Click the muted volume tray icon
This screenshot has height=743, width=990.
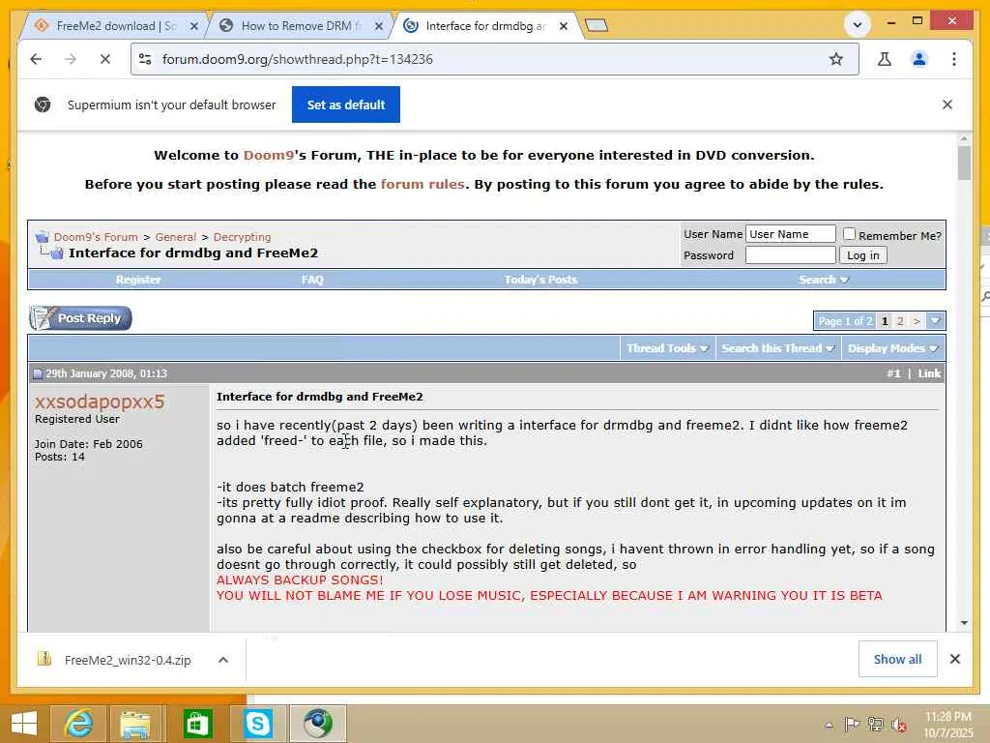[x=899, y=724]
